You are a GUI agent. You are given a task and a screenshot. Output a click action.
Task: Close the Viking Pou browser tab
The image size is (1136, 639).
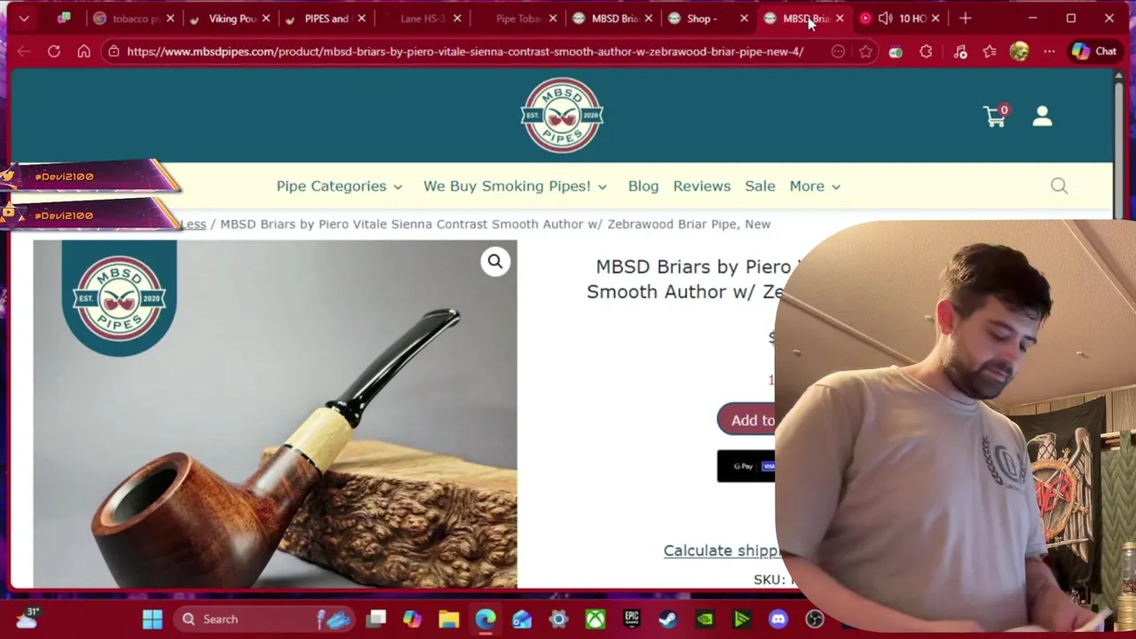coord(265,18)
